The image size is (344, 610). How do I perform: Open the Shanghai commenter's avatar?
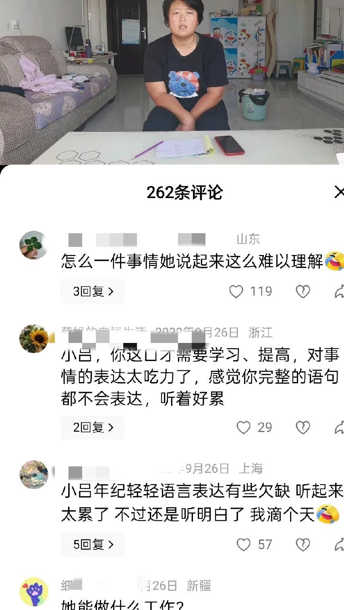34,474
